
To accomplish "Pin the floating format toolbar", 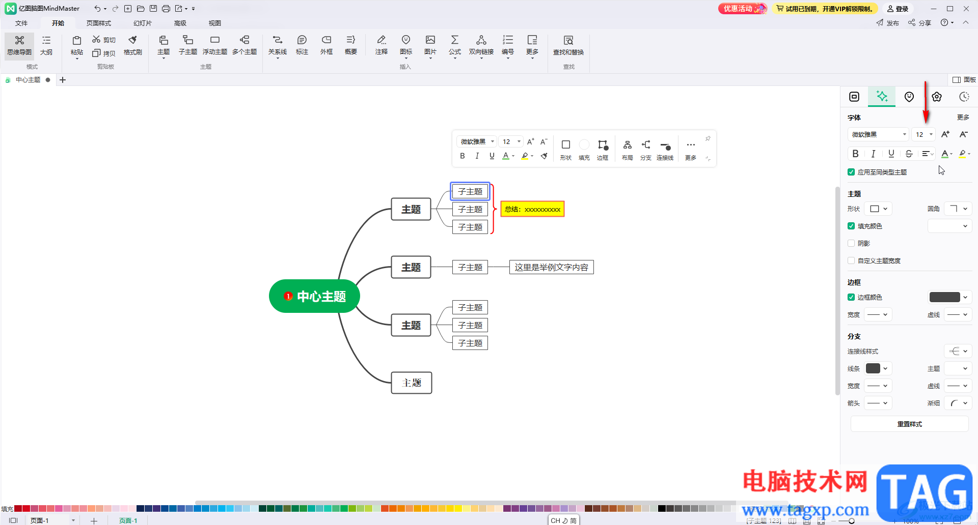I will (x=708, y=139).
